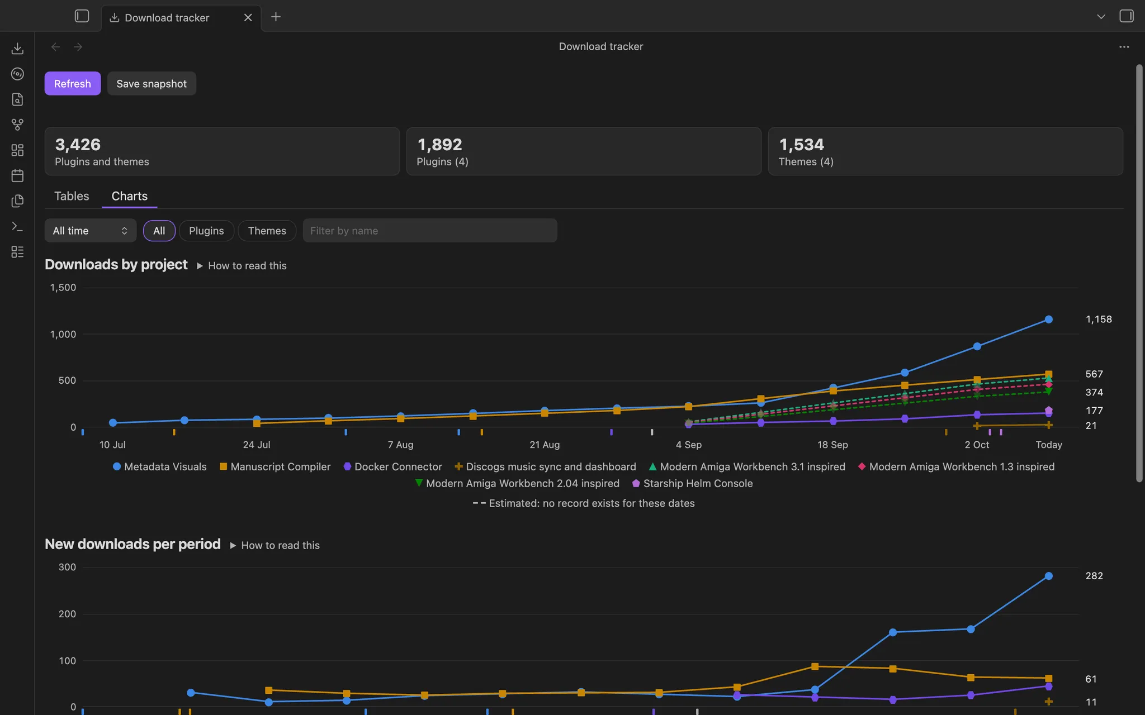Click the templates copy icon in the ribbon
This screenshot has width=1145, height=715.
click(17, 201)
